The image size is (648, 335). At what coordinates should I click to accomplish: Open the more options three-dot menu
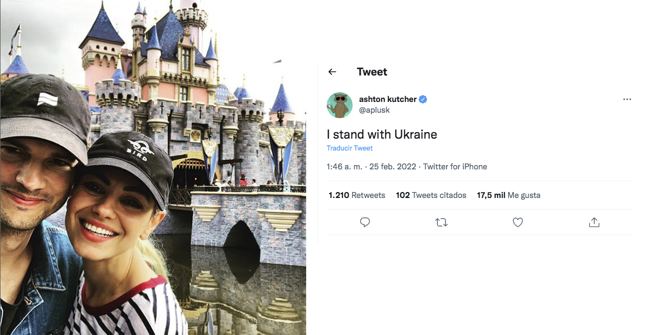tap(627, 100)
